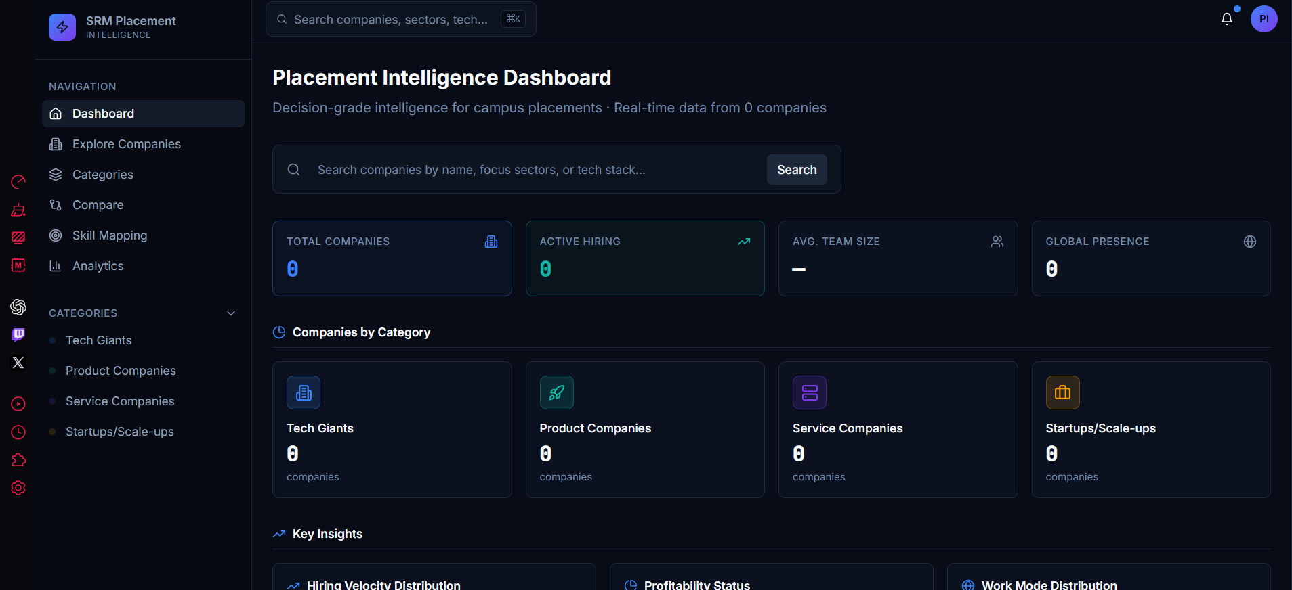Open the notifications bell
The width and height of the screenshot is (1292, 590).
pos(1227,19)
